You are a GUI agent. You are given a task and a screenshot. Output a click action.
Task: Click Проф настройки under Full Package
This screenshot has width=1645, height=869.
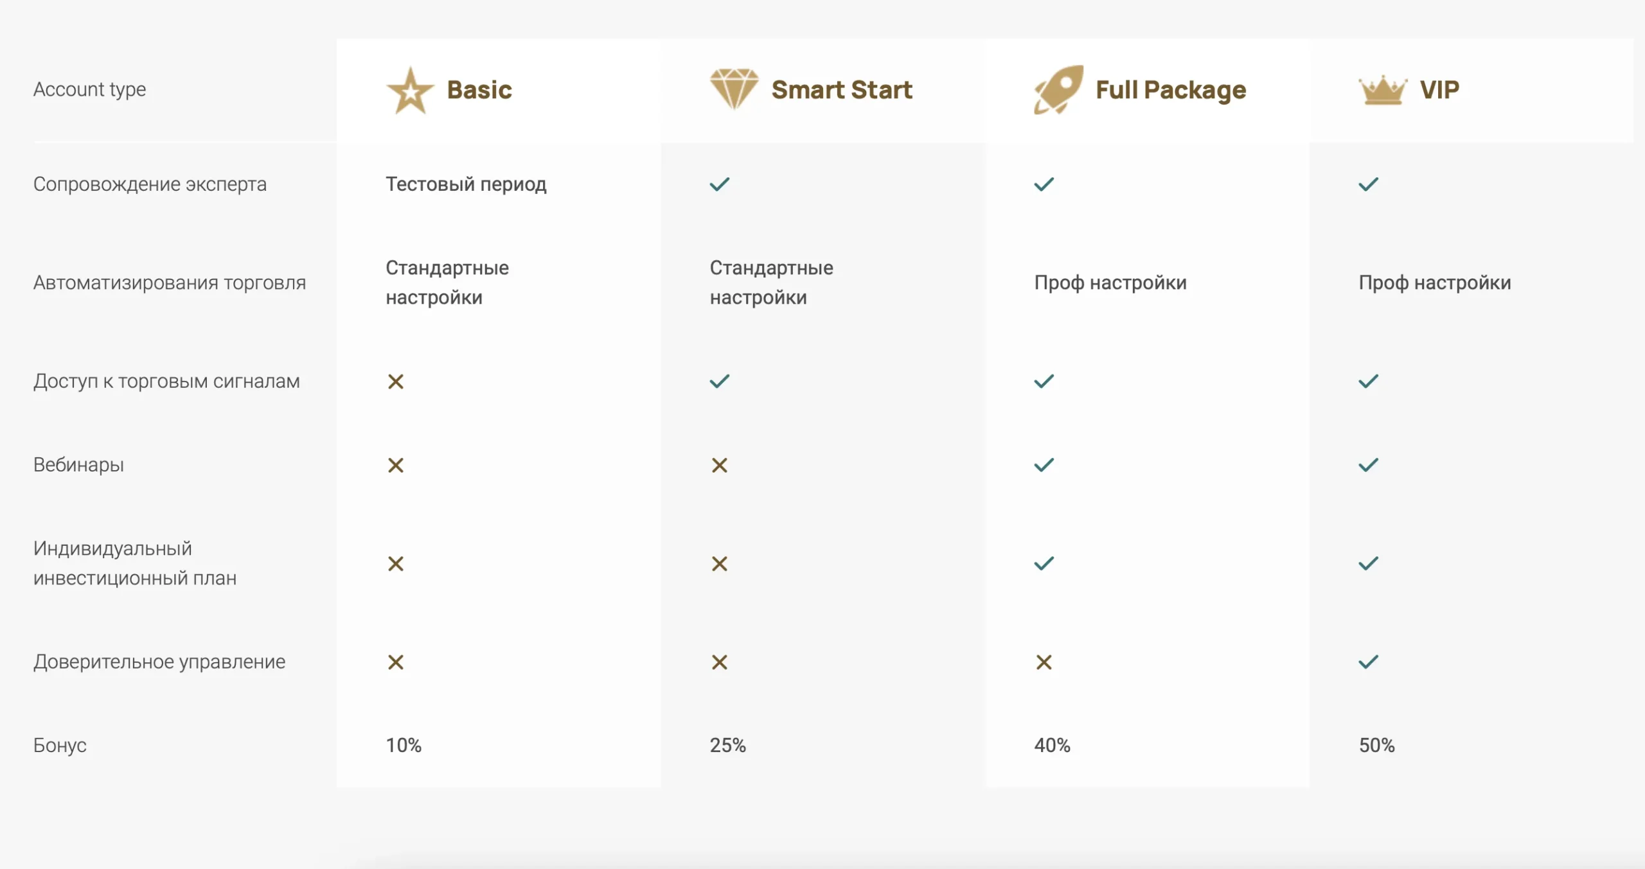point(1110,283)
